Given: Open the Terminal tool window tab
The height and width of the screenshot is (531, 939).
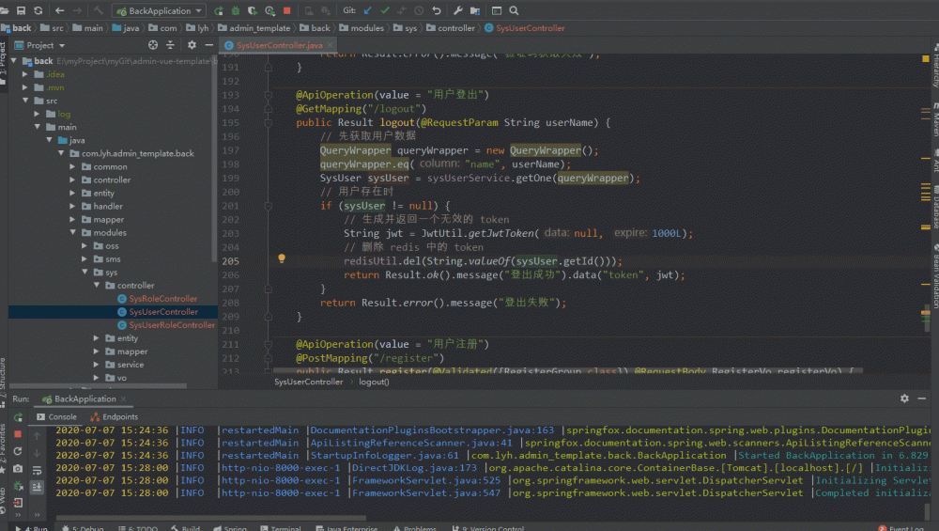Looking at the screenshot, I should tap(280, 528).
